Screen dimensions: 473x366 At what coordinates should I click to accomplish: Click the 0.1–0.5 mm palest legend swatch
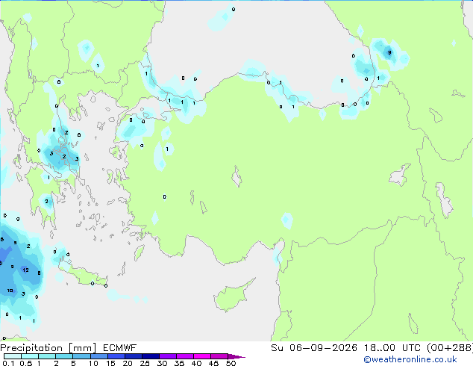[13, 356]
